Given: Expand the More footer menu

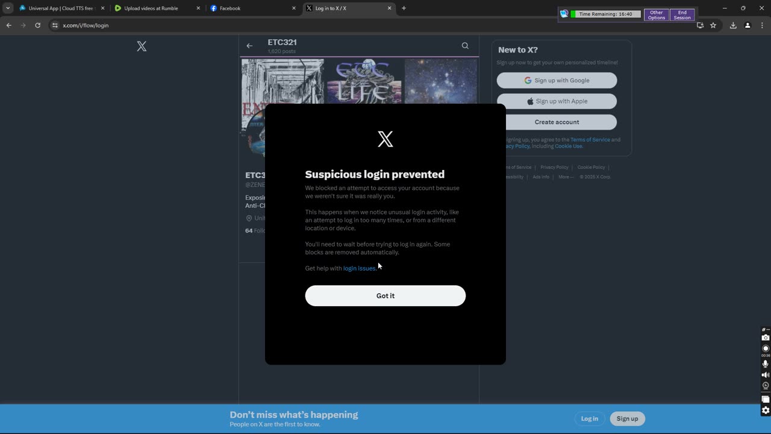Looking at the screenshot, I should 566,177.
